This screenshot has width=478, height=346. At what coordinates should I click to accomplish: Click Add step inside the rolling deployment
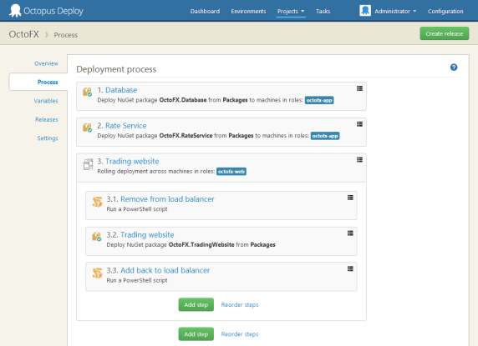(x=196, y=304)
